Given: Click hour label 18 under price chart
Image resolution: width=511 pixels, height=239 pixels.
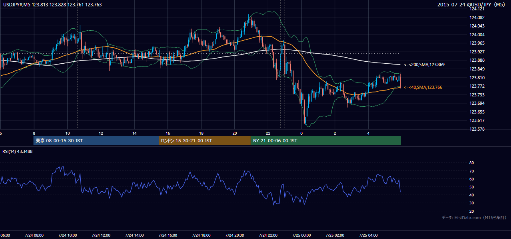Looking at the screenshot, I should tap(202, 133).
